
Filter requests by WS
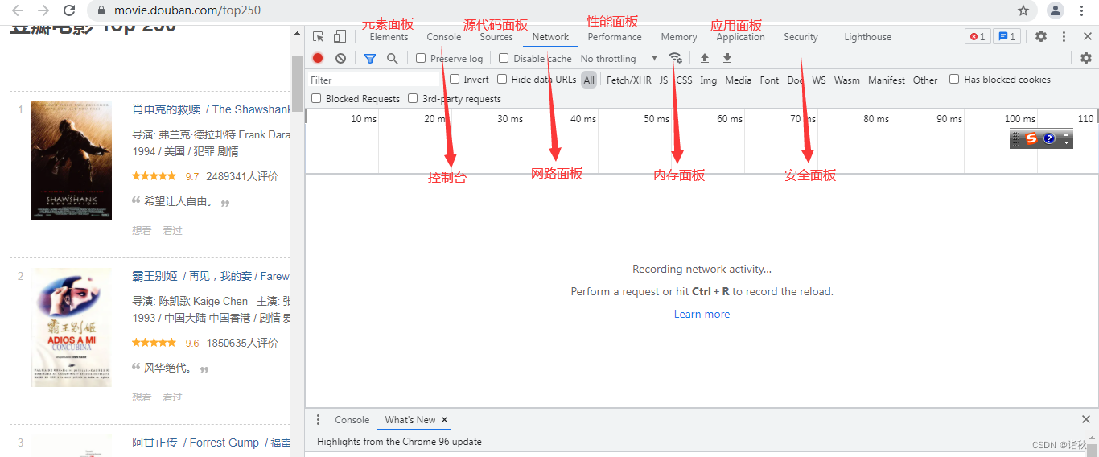818,80
